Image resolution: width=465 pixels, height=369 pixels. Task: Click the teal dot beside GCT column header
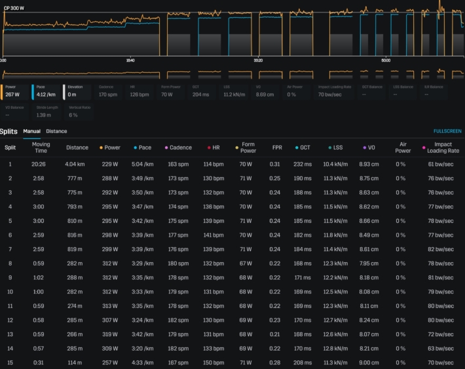coord(297,147)
